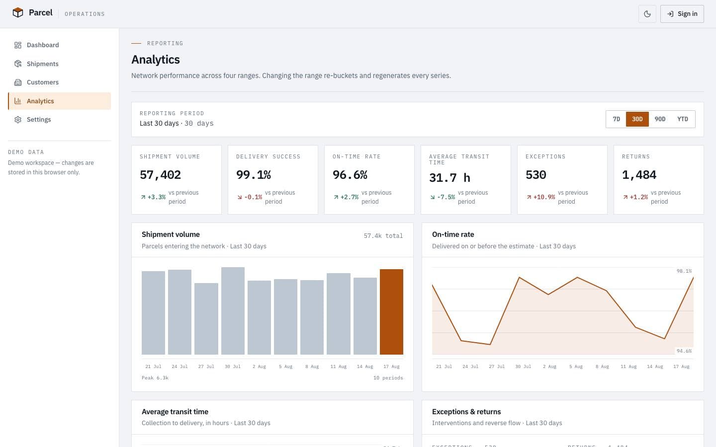The width and height of the screenshot is (716, 447).
Task: Open the Dashboard menu item
Action: click(x=60, y=45)
